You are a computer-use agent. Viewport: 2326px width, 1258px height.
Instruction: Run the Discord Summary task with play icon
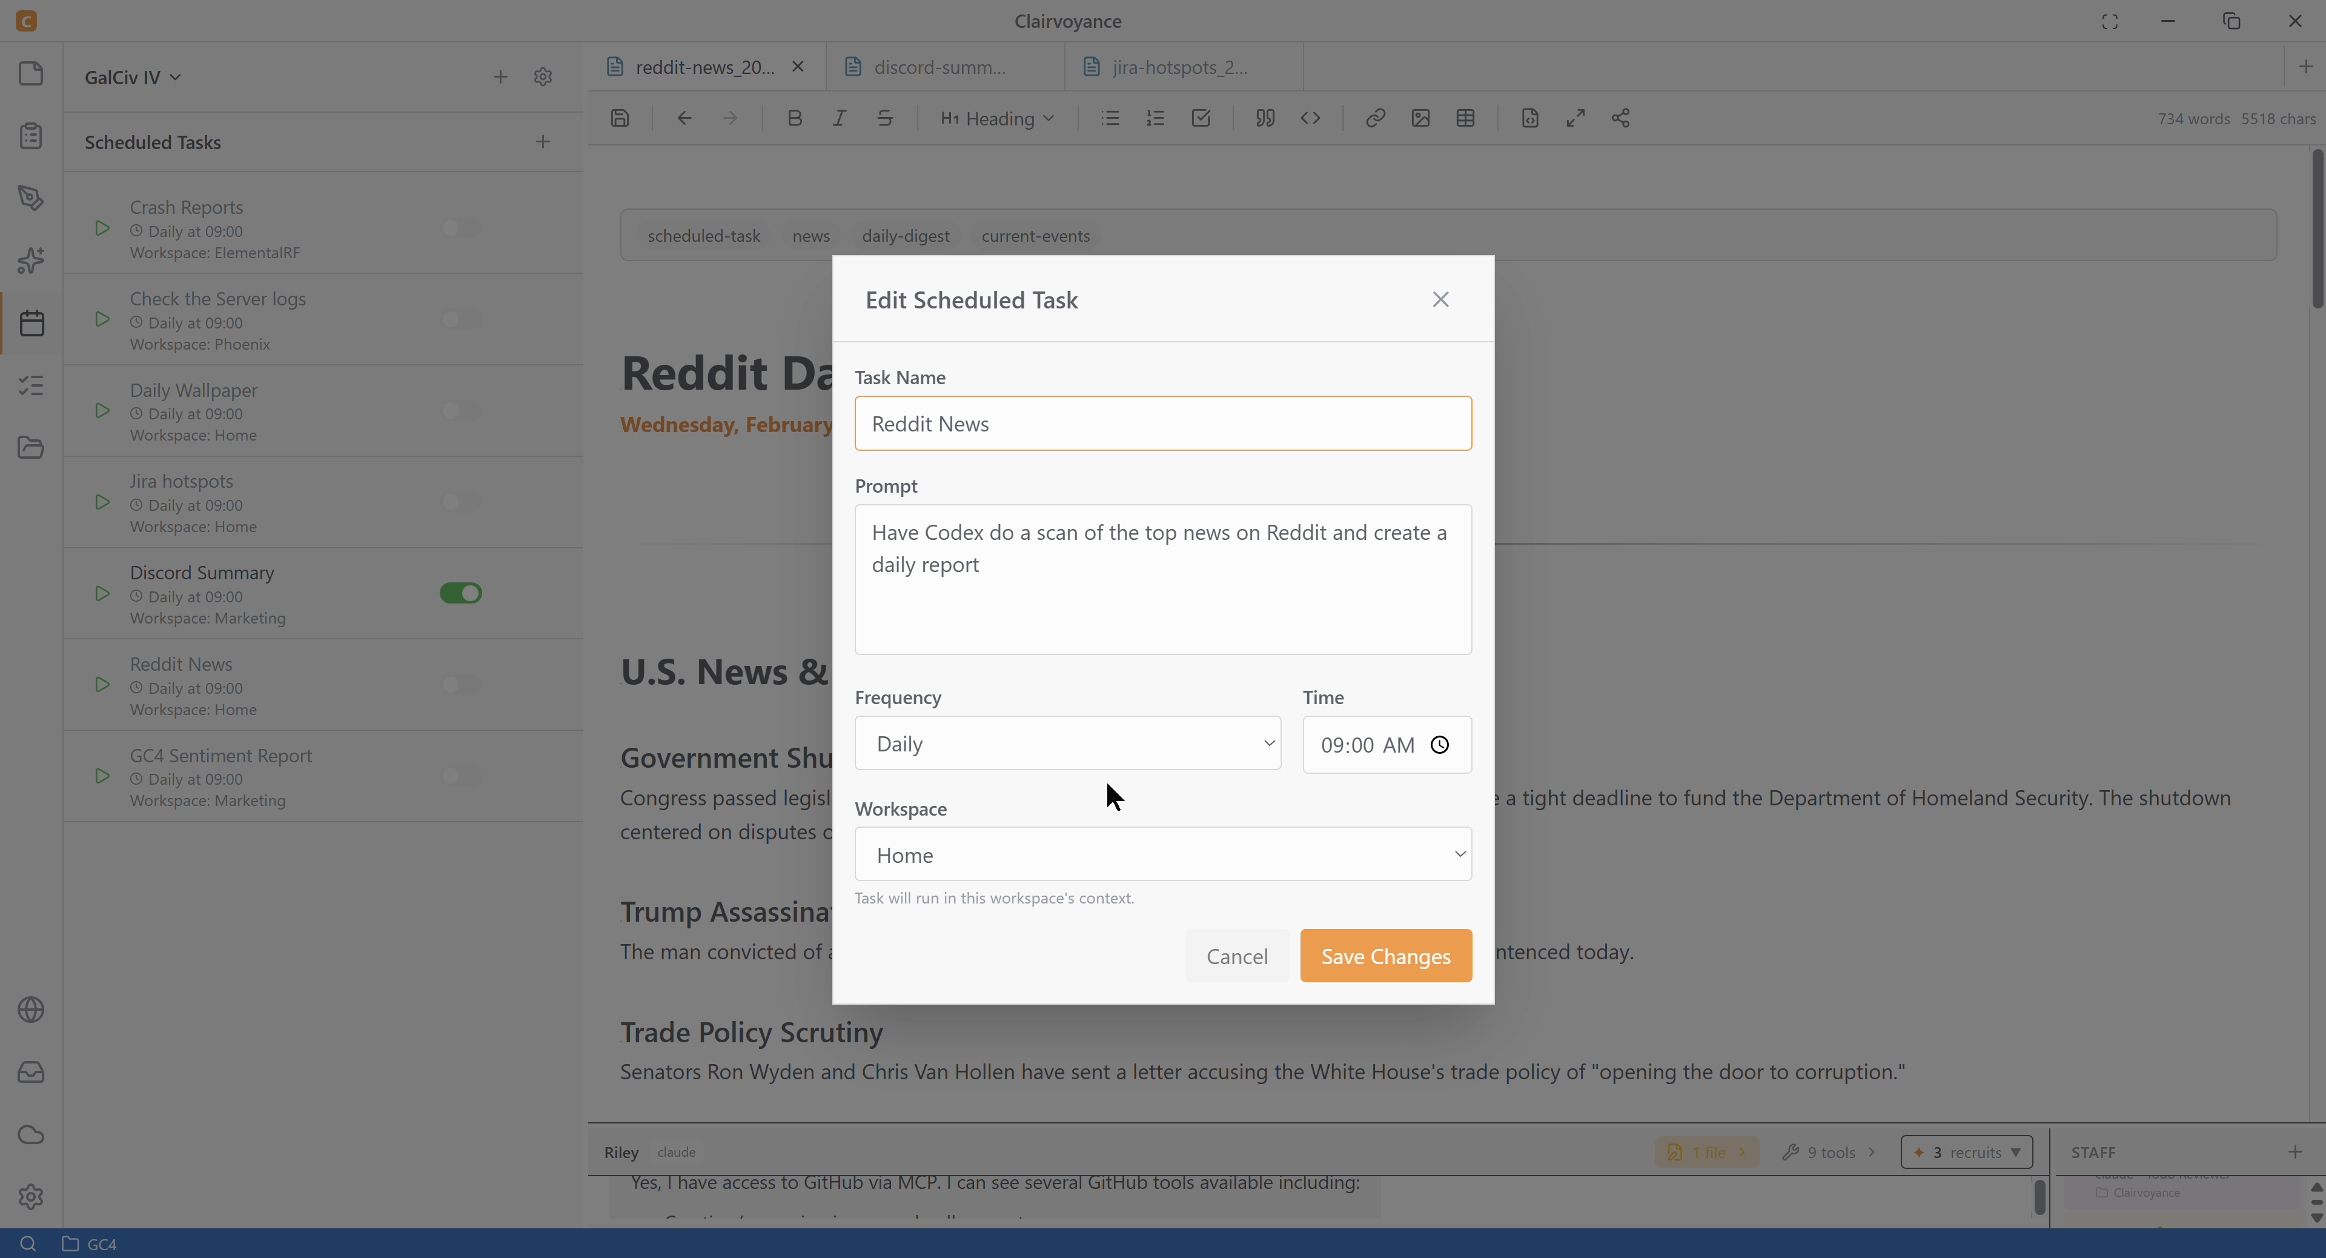pos(102,593)
